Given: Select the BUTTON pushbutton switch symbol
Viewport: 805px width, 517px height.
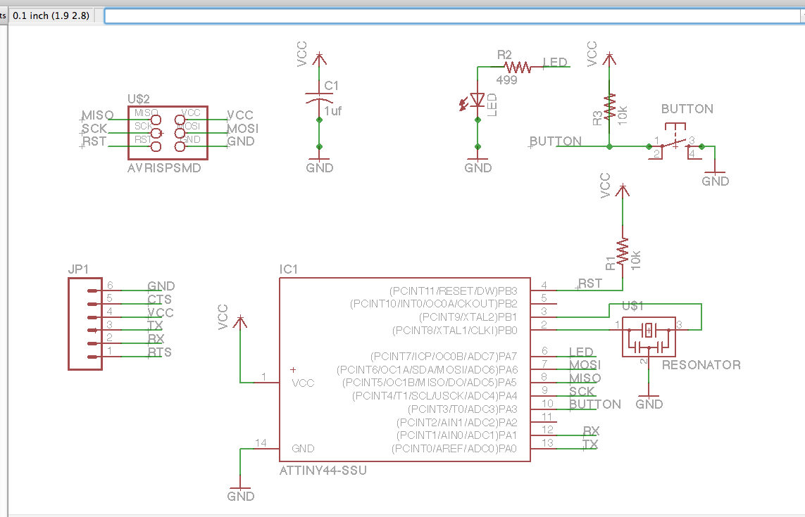Looking at the screenshot, I should pyautogui.click(x=675, y=142).
